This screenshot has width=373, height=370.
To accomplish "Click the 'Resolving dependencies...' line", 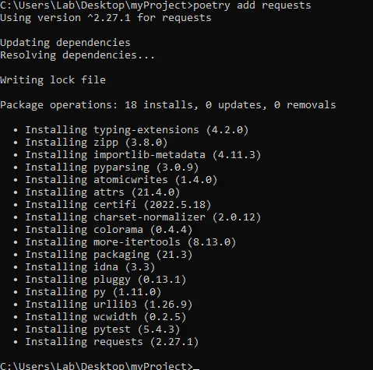I will tap(77, 55).
